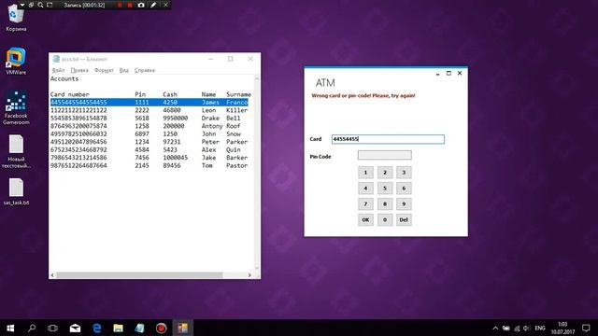The image size is (598, 336).
Task: Open File Explorer from taskbar
Action: [119, 328]
